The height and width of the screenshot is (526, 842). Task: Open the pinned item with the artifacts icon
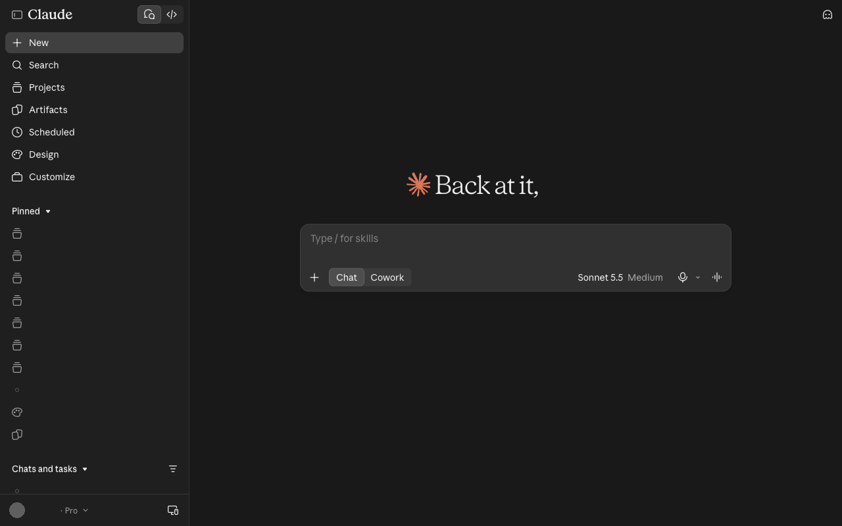[x=17, y=435]
